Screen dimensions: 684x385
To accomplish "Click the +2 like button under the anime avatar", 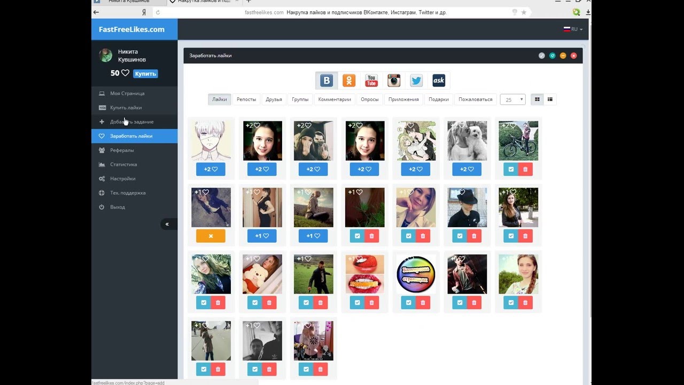I will 211,170.
